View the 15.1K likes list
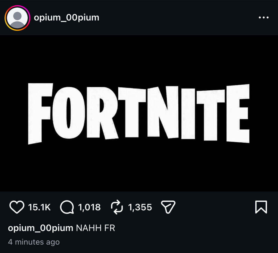 pyautogui.click(x=39, y=208)
